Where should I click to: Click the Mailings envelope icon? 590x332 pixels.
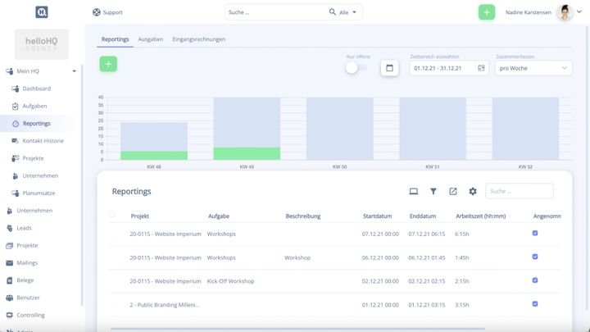9,263
